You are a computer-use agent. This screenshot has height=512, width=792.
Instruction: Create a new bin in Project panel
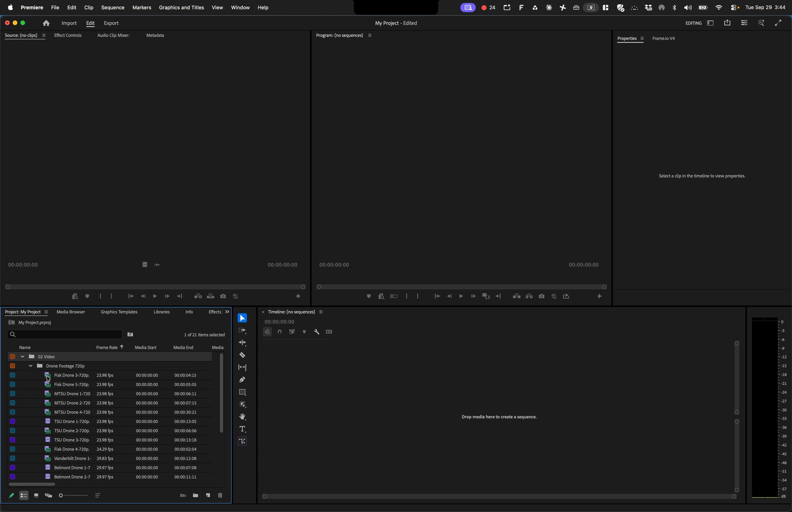coord(196,495)
